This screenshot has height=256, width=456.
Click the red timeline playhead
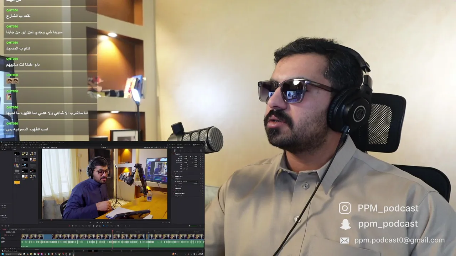112,231
